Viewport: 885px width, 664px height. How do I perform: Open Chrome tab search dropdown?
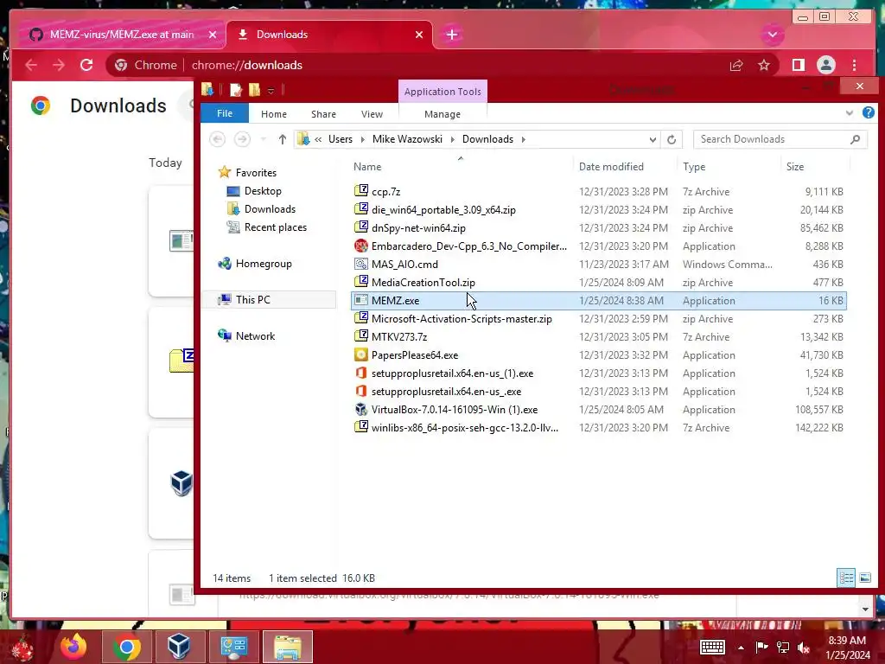click(x=772, y=35)
